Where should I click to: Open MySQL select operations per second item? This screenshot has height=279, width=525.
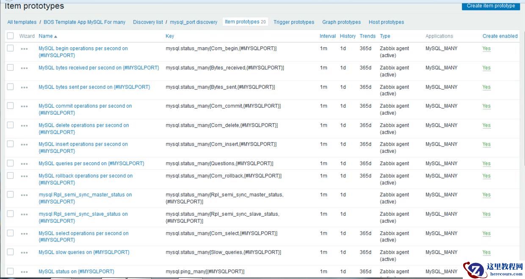(x=83, y=236)
